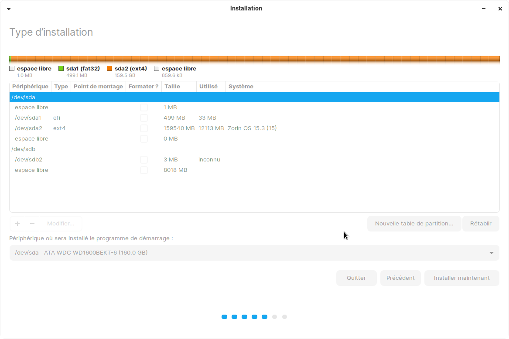
Task: Click the minus icon to remove partition
Action: (x=32, y=224)
